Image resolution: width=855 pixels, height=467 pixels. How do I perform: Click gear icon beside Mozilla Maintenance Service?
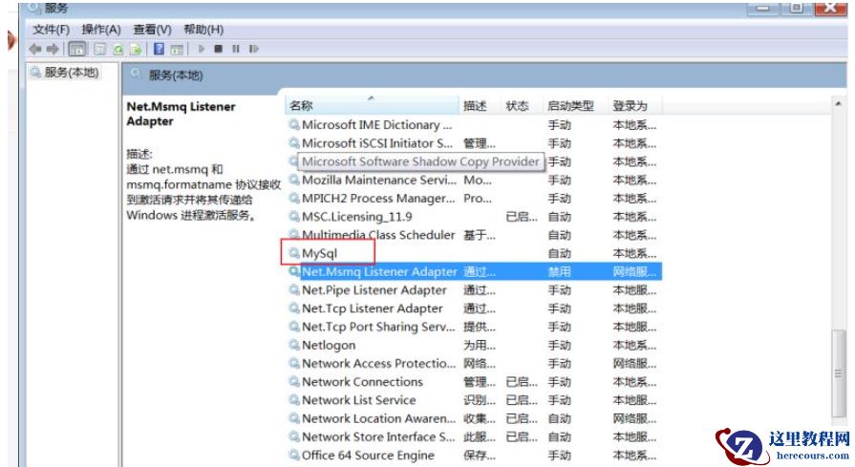[294, 180]
